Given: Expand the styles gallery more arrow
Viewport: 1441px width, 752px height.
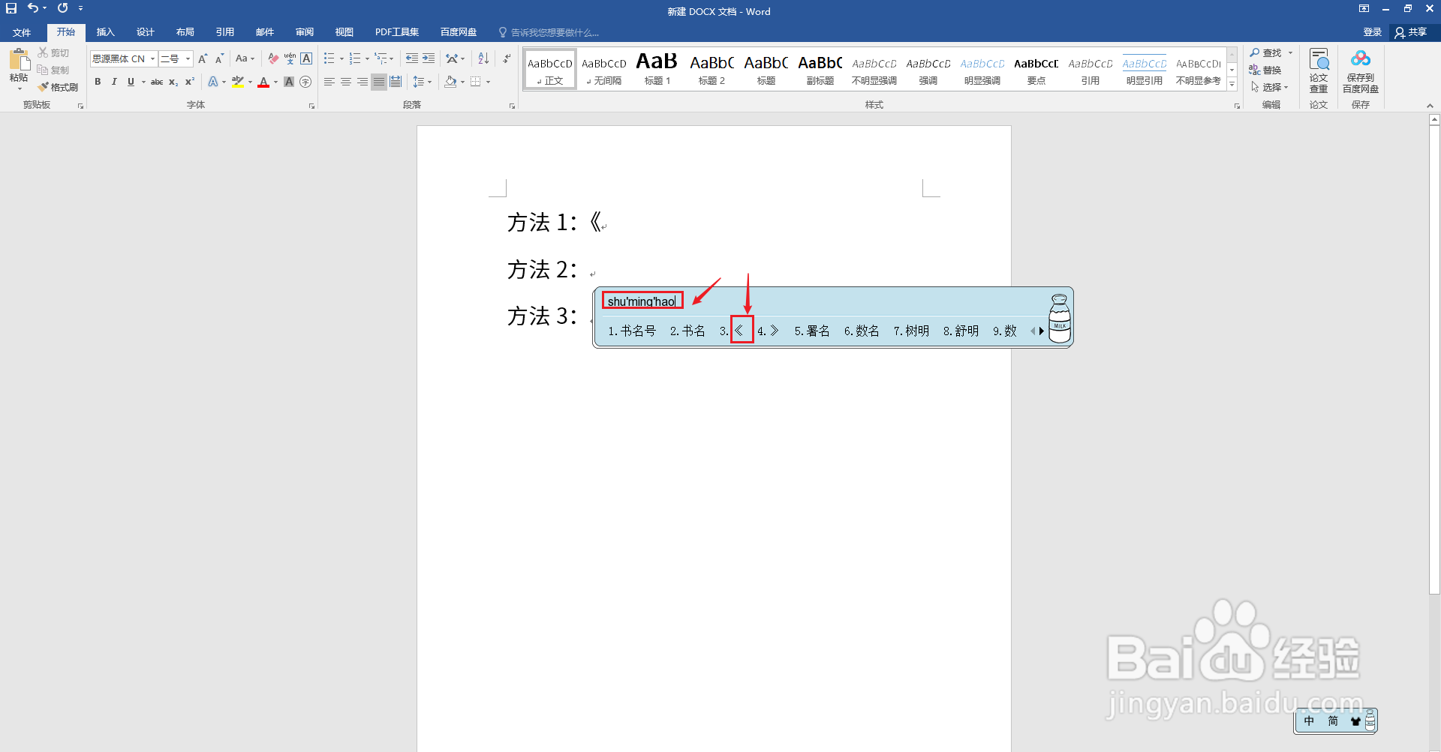Looking at the screenshot, I should [x=1232, y=85].
